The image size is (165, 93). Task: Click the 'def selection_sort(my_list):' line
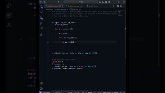click(64, 22)
